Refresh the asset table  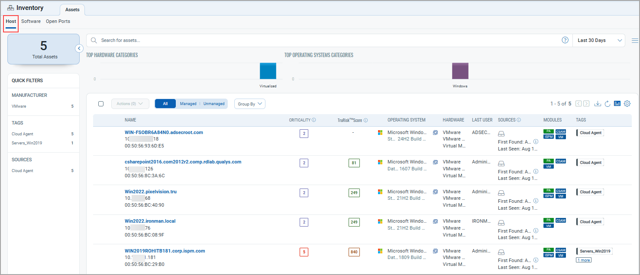point(608,104)
